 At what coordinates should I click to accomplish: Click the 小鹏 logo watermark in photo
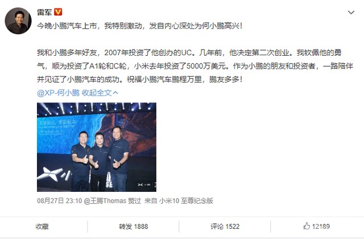[x=144, y=184]
